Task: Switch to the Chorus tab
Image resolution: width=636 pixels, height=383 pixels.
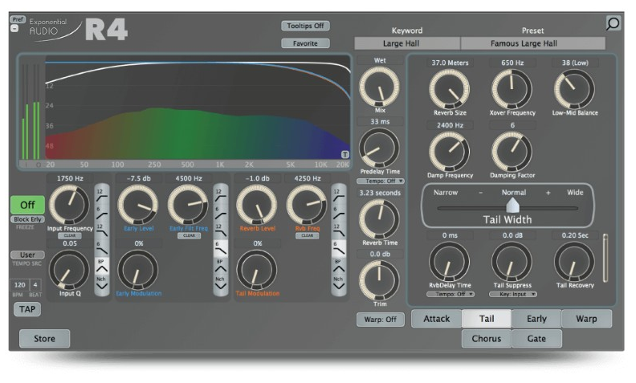Action: pos(486,339)
